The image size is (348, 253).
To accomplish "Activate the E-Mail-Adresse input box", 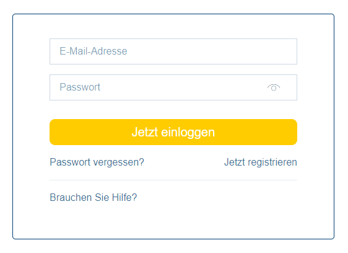I will [x=173, y=51].
